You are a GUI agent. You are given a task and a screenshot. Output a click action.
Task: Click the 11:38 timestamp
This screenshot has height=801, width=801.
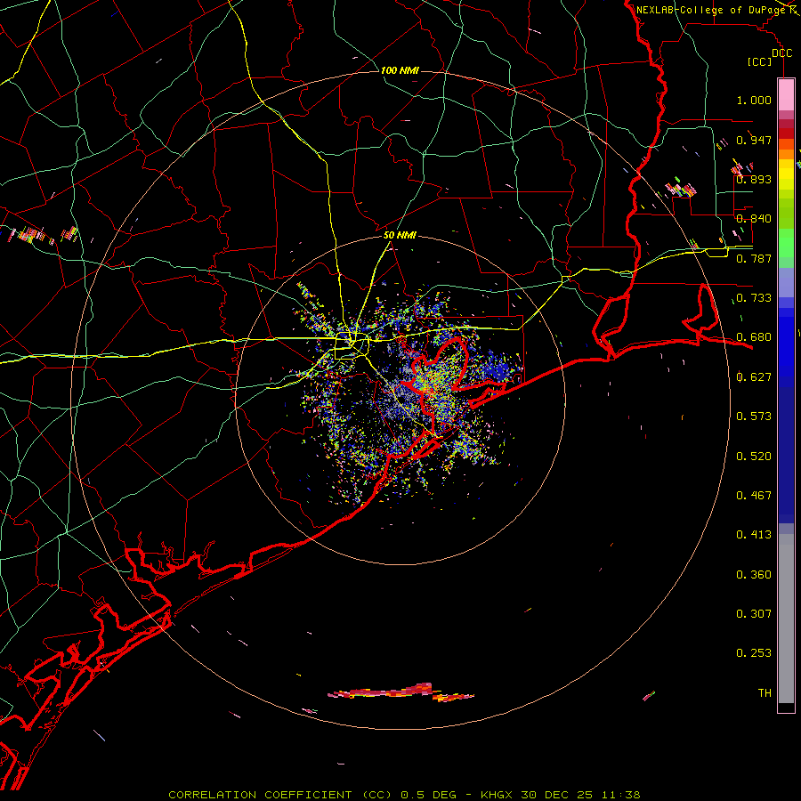[x=620, y=795]
